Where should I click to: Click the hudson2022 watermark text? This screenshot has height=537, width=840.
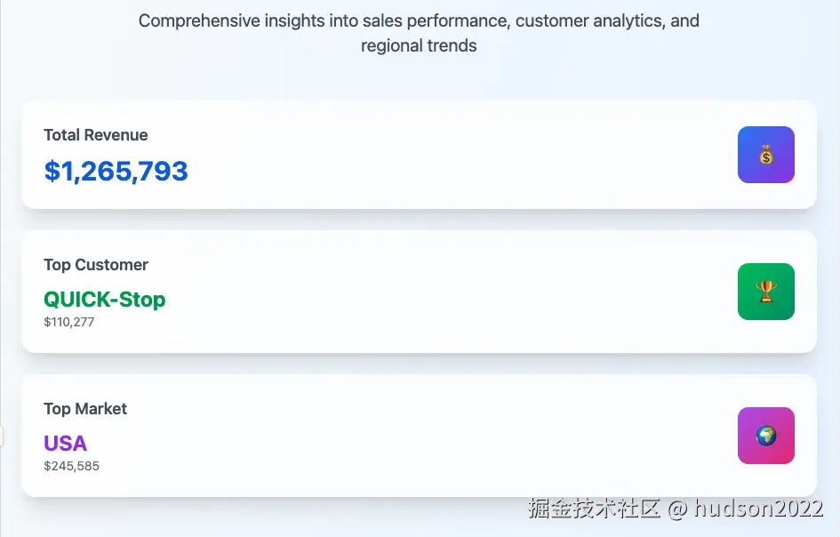pos(758,509)
